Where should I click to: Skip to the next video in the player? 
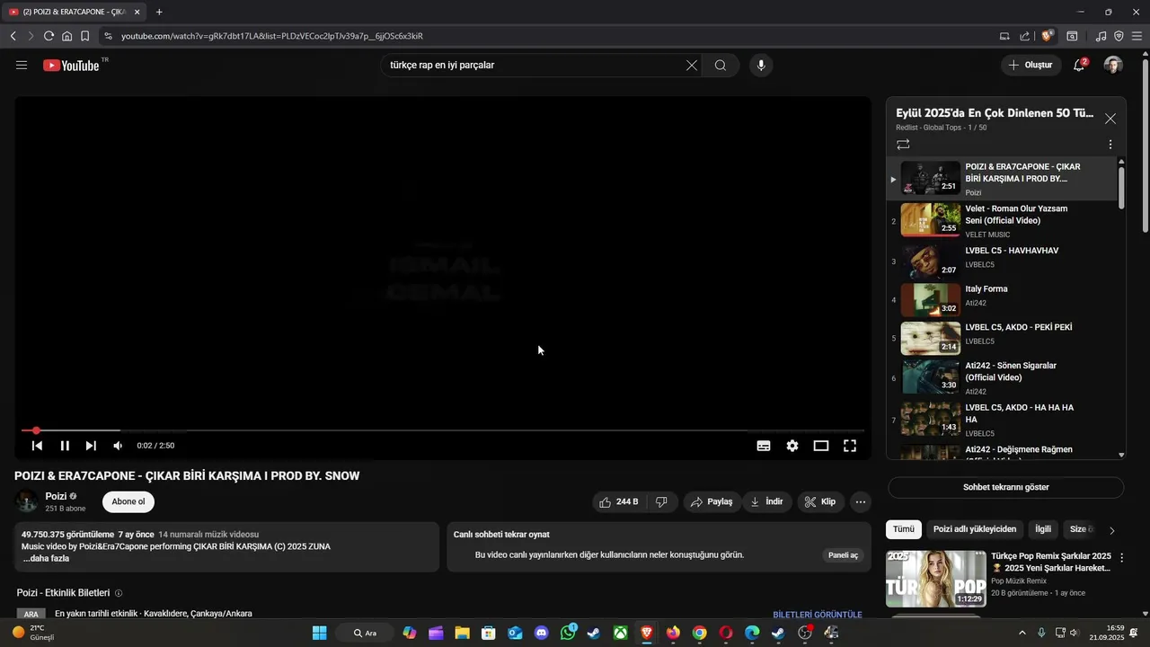91,446
